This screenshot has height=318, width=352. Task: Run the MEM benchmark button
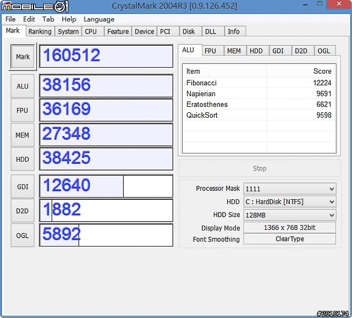point(23,135)
